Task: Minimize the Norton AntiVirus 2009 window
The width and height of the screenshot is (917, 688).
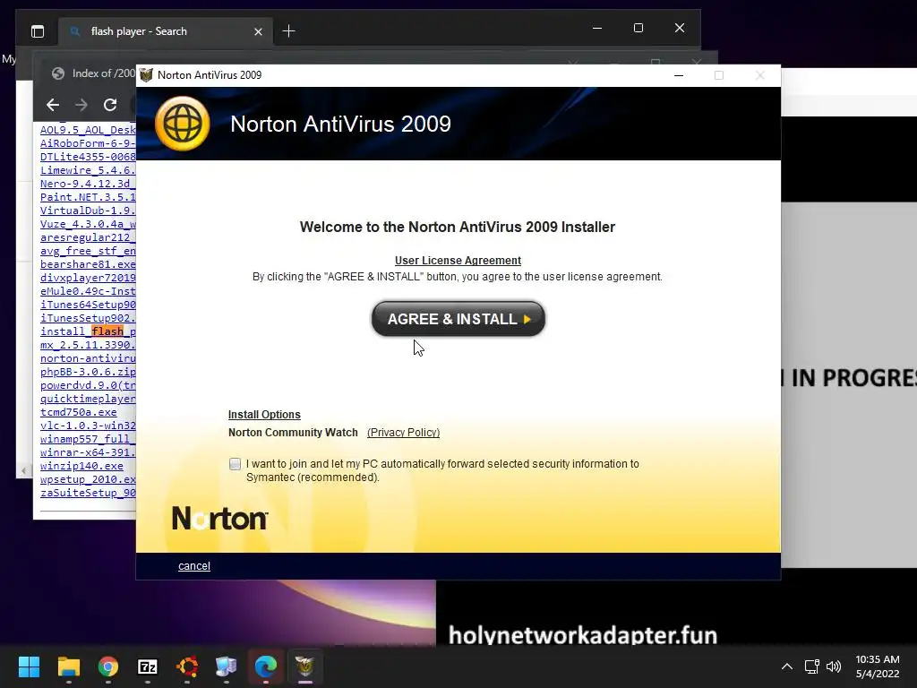Action: (x=679, y=75)
